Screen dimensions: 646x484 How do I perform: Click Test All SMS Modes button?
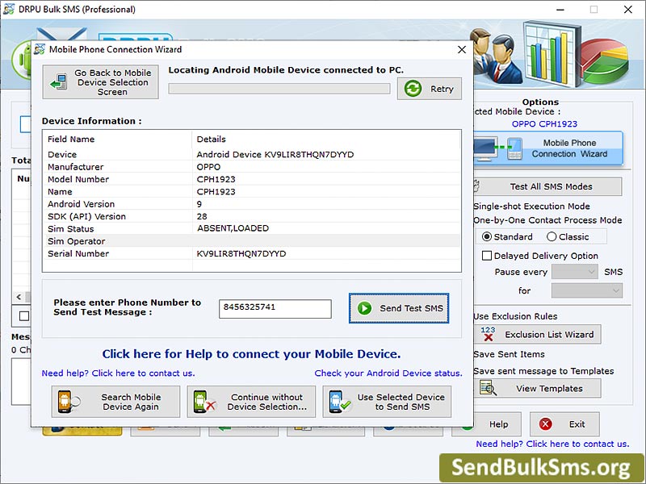(x=547, y=187)
